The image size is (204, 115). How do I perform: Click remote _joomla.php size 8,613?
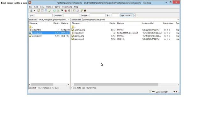pos(113,30)
